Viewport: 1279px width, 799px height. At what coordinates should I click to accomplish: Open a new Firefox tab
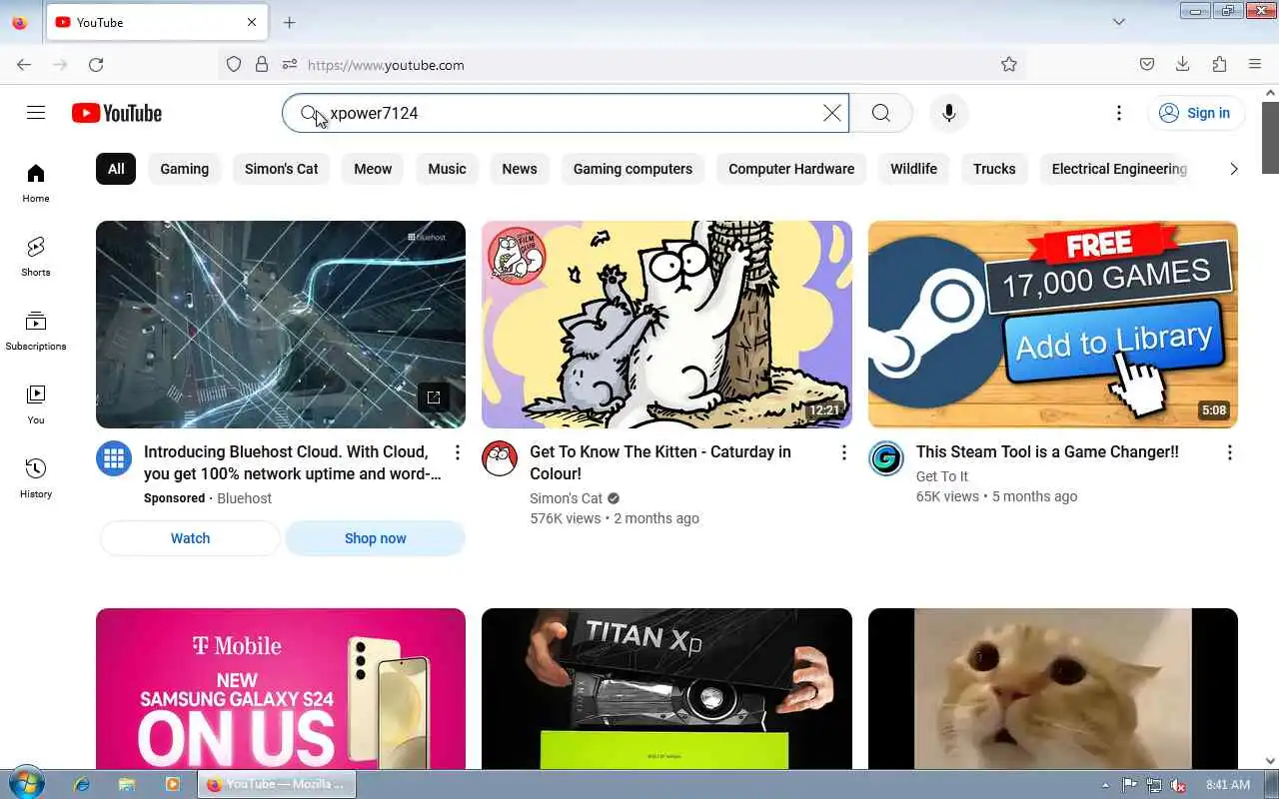pos(289,22)
